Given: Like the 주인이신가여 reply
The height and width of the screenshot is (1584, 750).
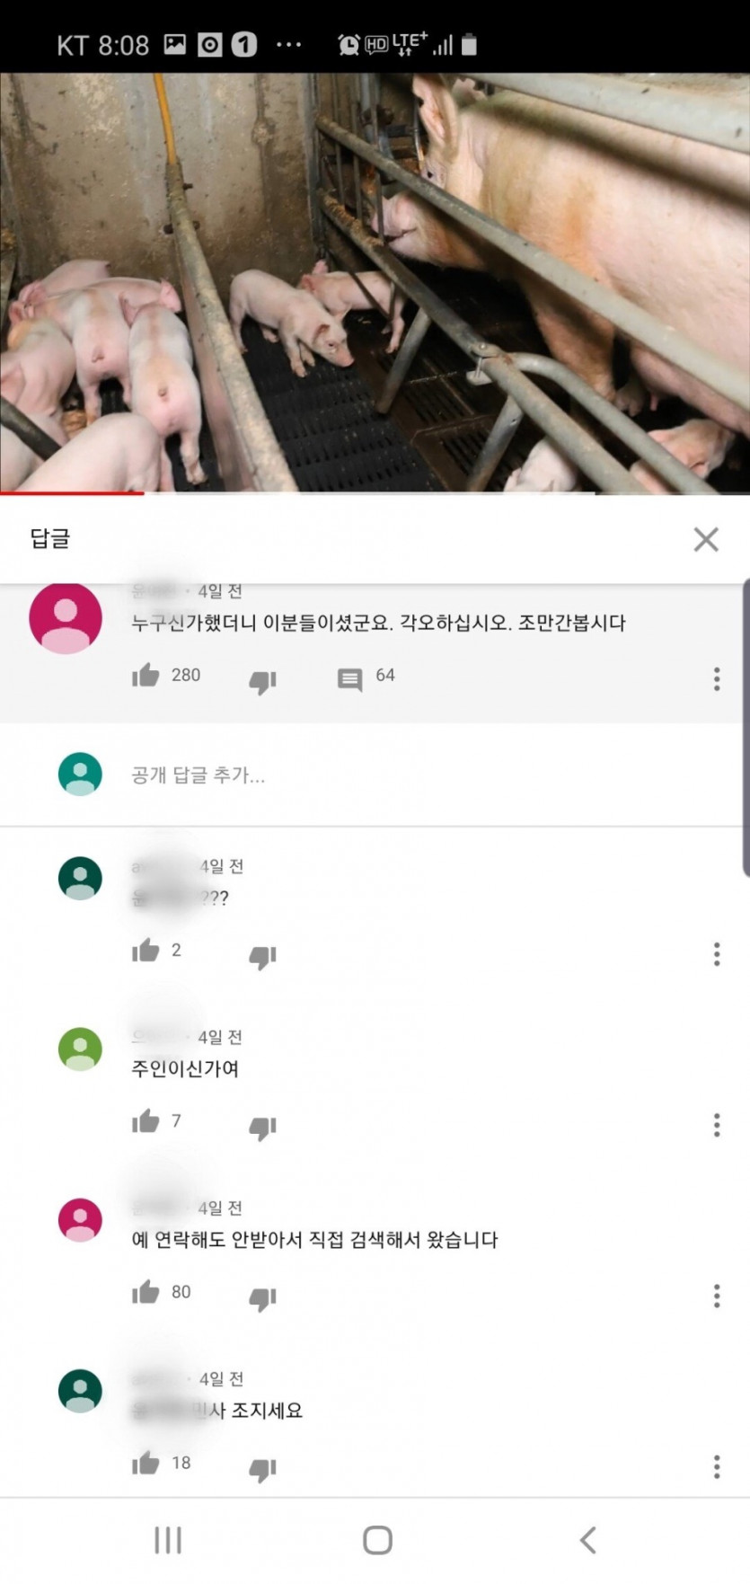Looking at the screenshot, I should (x=146, y=1121).
